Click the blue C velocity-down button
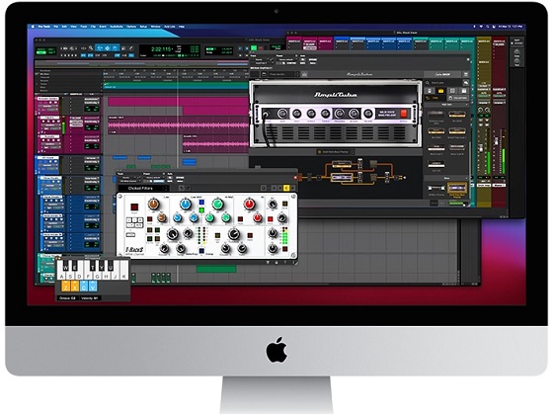553x415 pixels. (84, 287)
